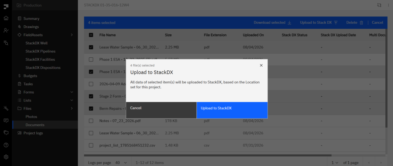Screen dimensions: 393x166
Task: Expand the Files chevron
Action: click(x=72, y=109)
